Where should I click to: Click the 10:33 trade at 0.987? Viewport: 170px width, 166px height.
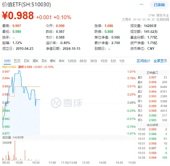click(152, 148)
